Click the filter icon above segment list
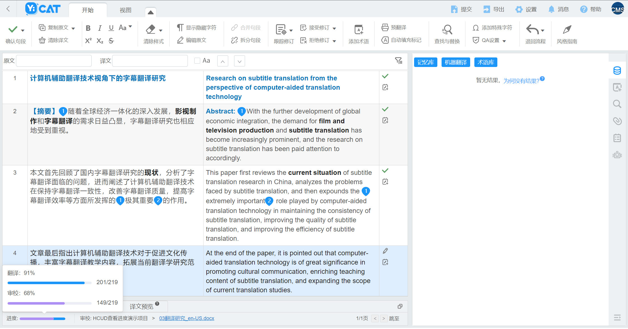The height and width of the screenshot is (329, 628). (x=398, y=61)
